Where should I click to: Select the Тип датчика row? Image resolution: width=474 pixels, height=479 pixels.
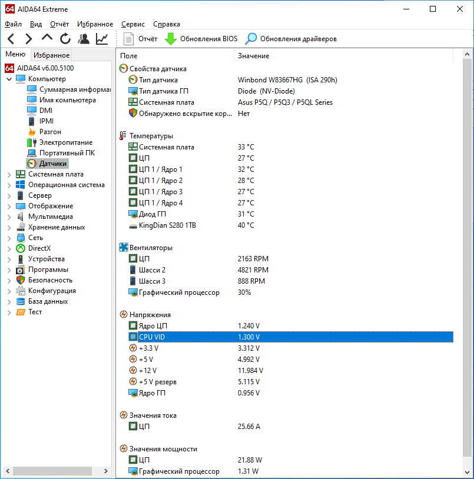point(286,80)
